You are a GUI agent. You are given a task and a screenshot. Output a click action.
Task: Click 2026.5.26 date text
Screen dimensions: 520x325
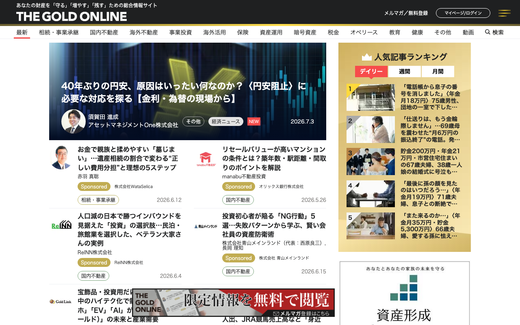pos(314,200)
